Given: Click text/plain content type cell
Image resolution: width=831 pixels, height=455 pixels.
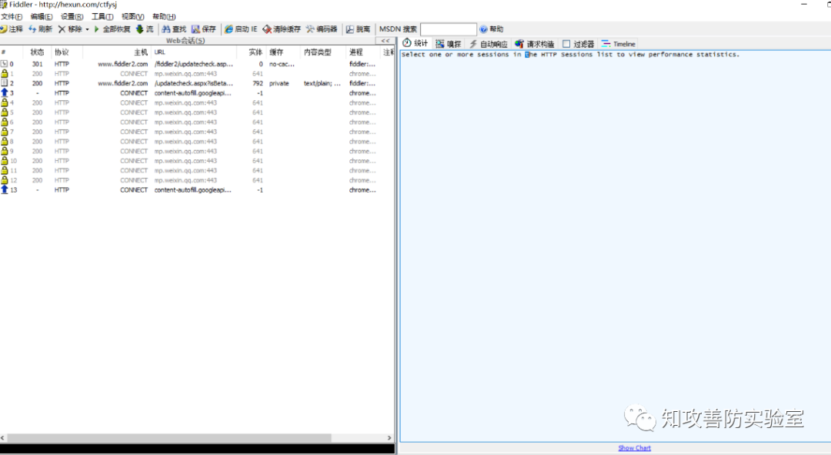Looking at the screenshot, I should (x=322, y=83).
